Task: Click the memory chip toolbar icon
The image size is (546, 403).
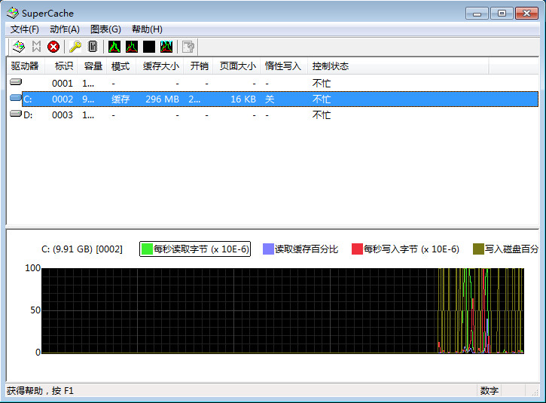Action: (x=93, y=46)
